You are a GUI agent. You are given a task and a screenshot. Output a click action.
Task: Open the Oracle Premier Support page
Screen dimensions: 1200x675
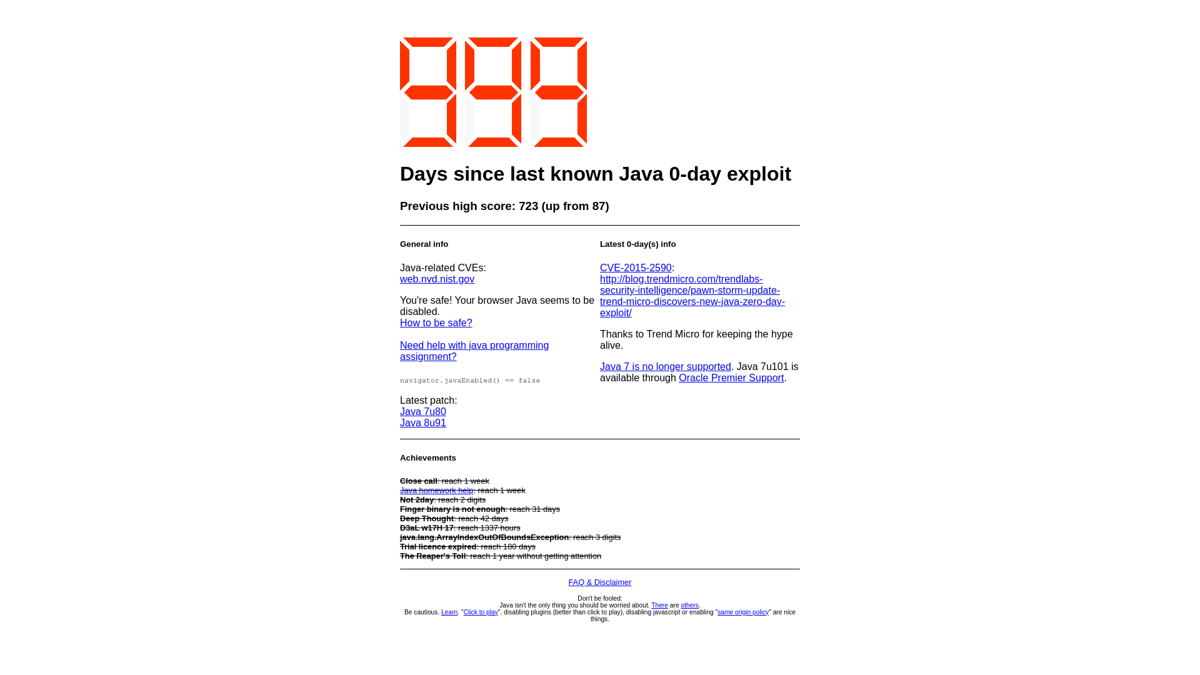pyautogui.click(x=731, y=377)
